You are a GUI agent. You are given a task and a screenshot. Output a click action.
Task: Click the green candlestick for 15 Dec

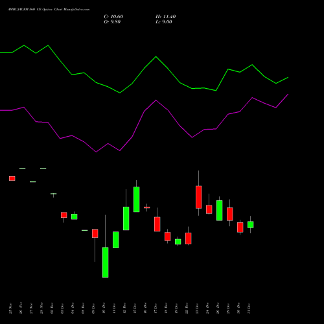click(137, 200)
